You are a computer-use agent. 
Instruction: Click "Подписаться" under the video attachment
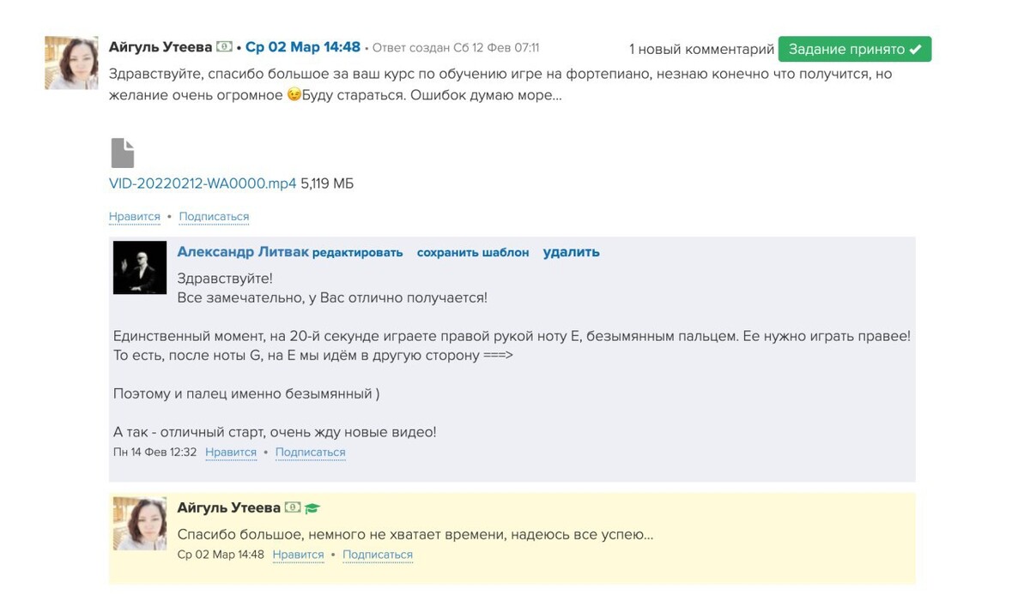click(x=214, y=217)
